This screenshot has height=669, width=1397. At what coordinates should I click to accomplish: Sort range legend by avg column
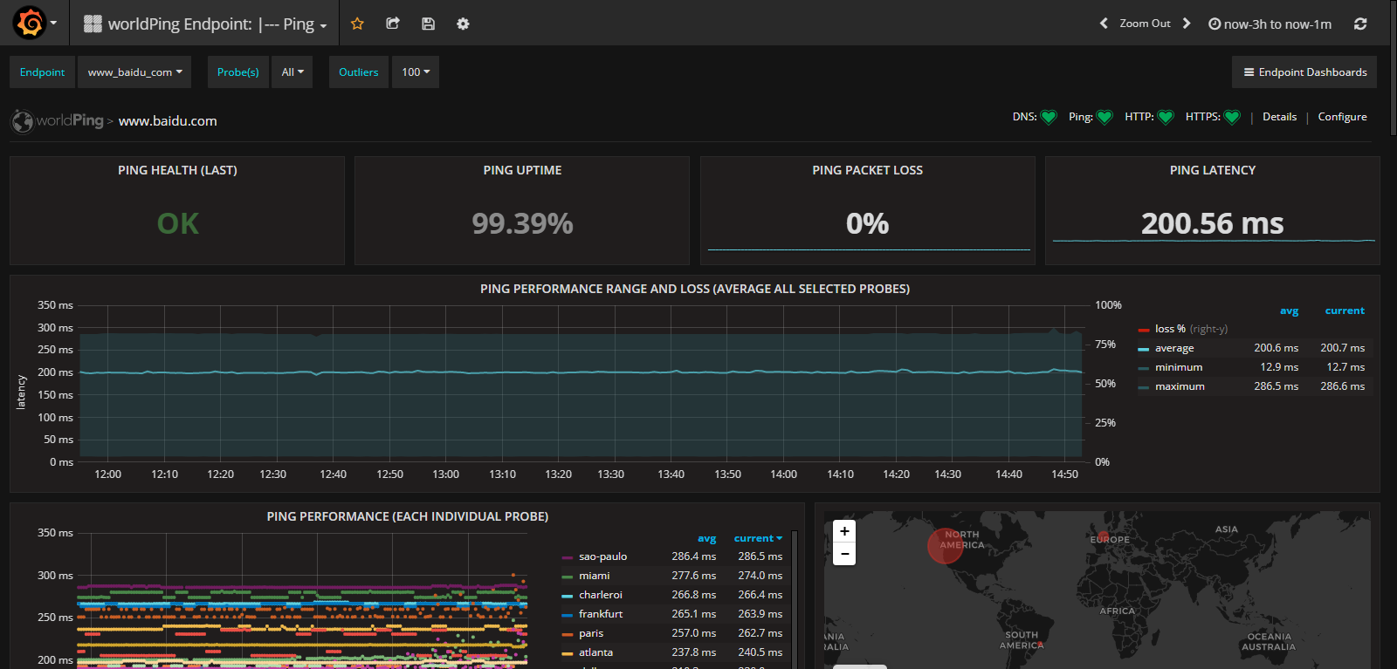[1289, 311]
